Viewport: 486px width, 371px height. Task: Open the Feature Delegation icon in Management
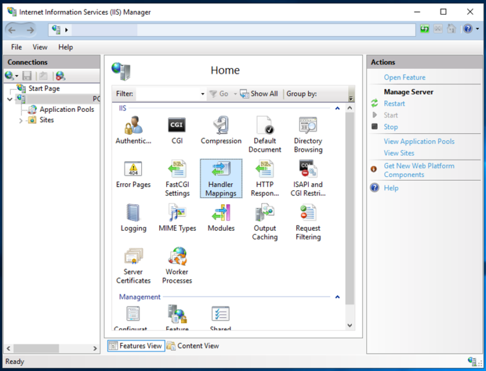click(x=177, y=318)
